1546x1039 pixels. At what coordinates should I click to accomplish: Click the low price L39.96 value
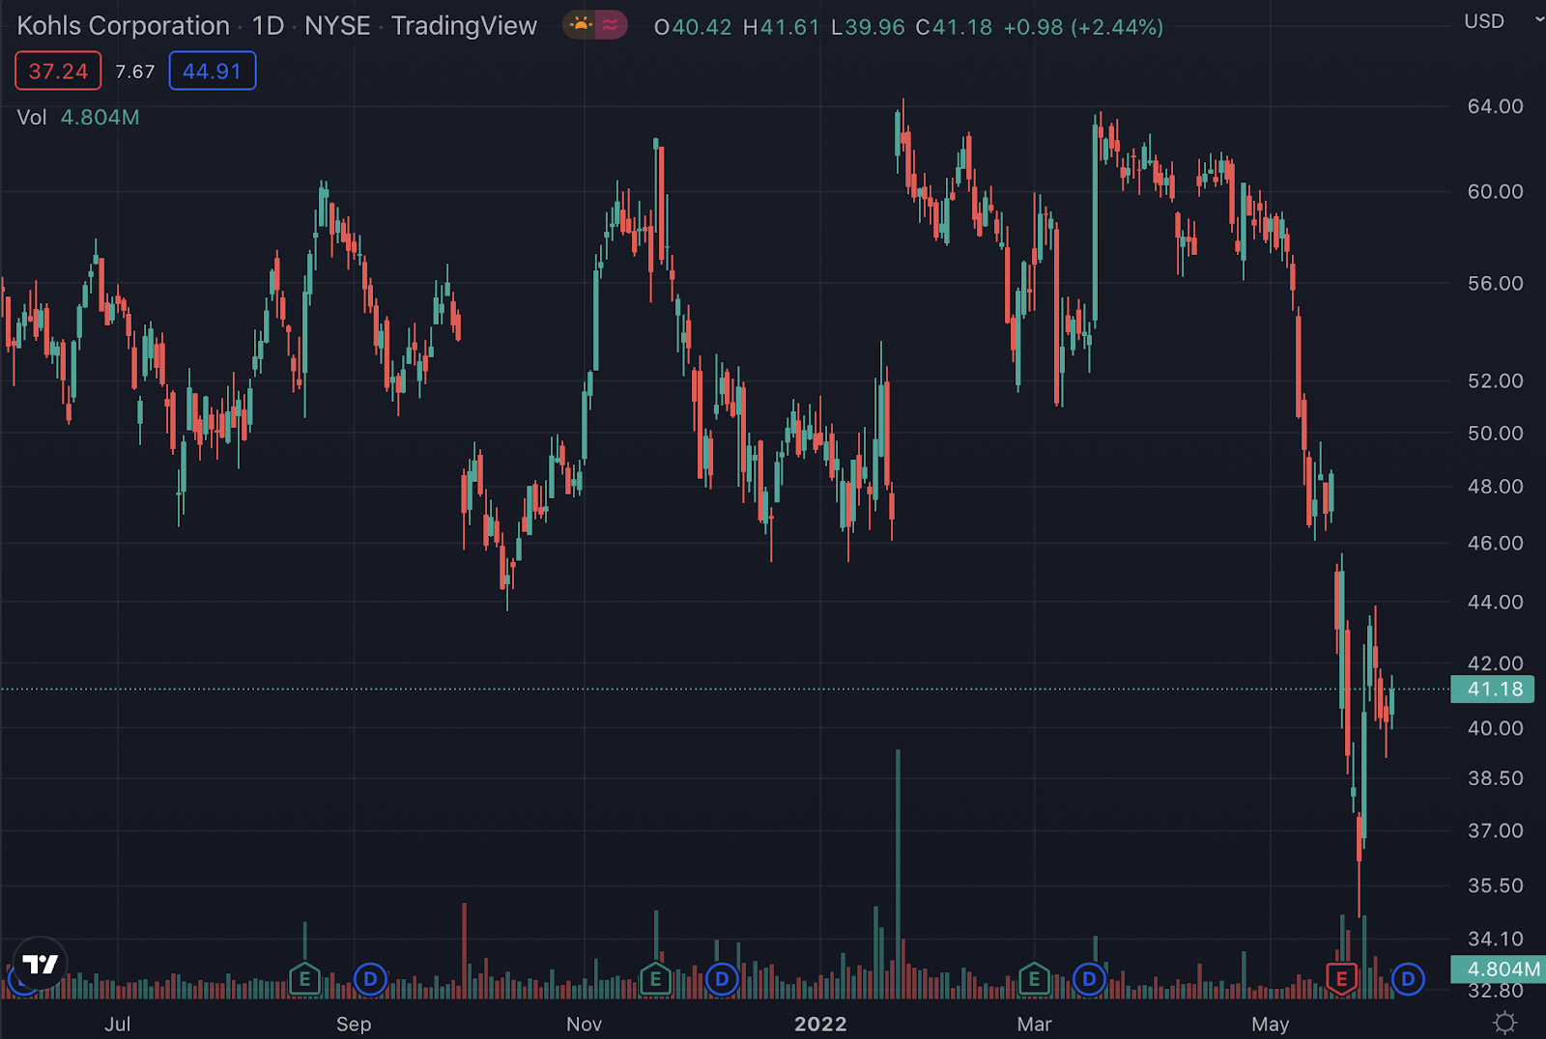868,27
